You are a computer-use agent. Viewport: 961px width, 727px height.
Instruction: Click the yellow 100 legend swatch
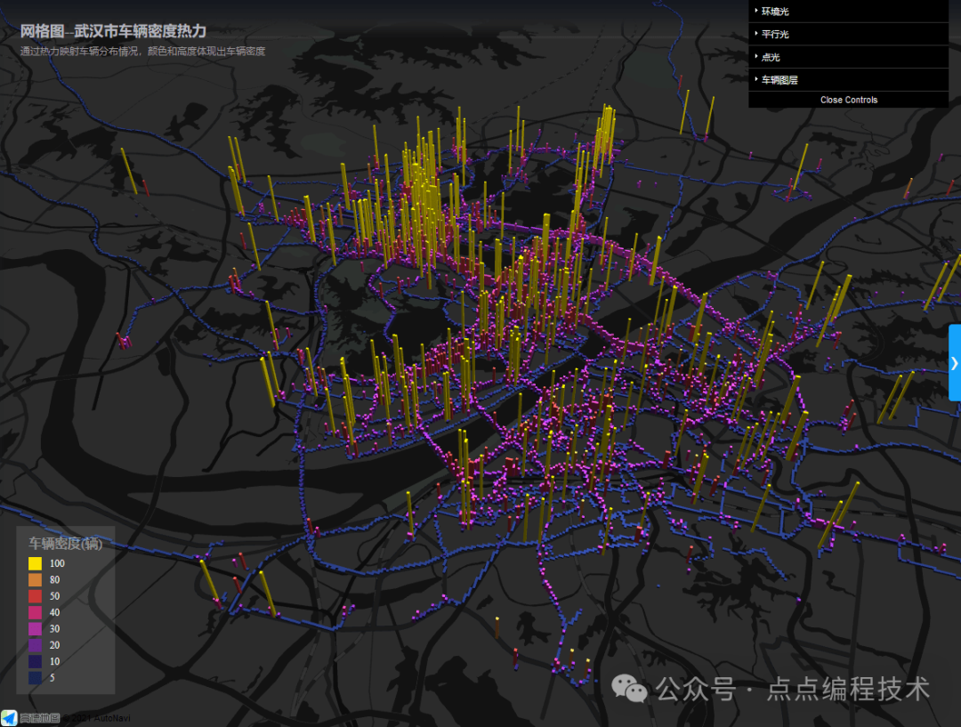tap(35, 563)
